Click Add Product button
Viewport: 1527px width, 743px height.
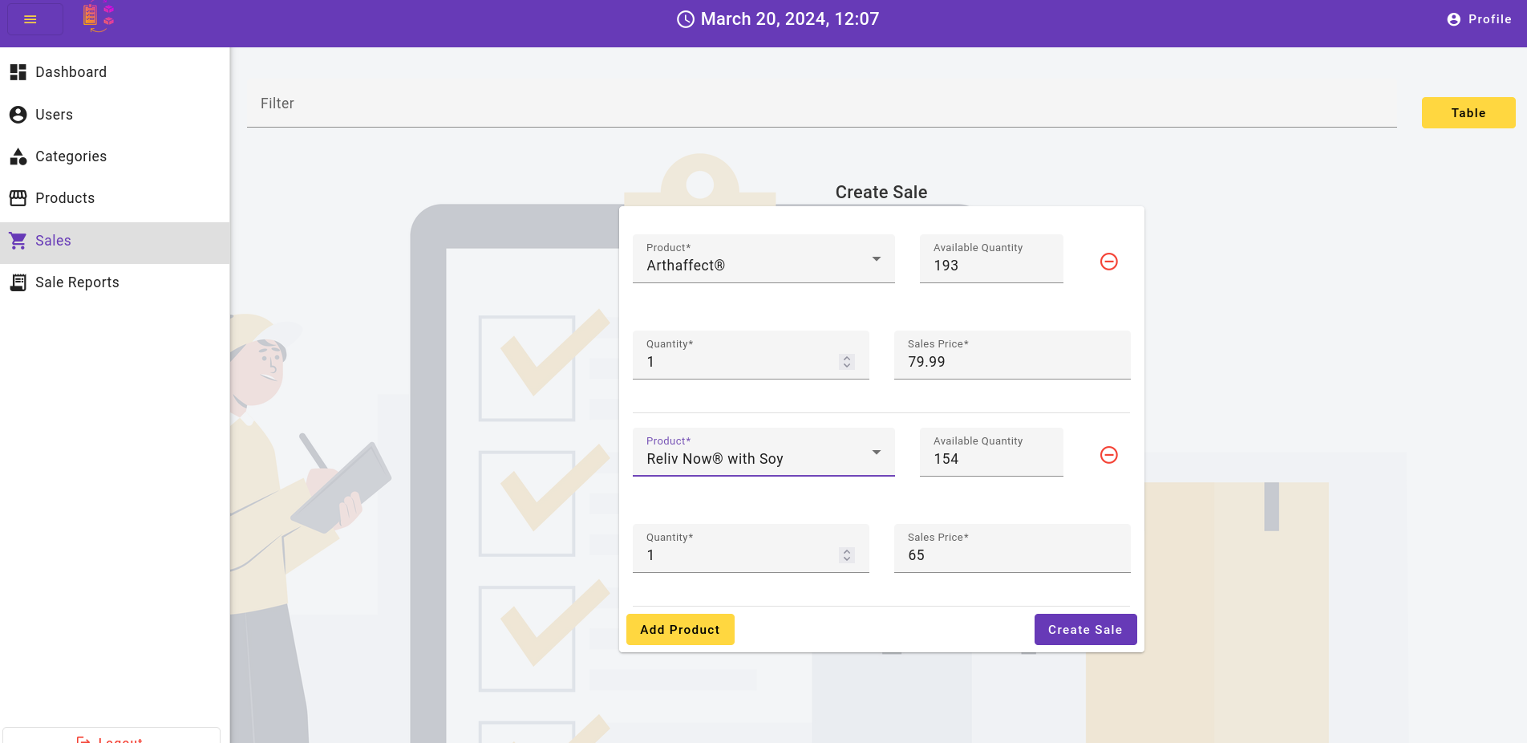680,630
